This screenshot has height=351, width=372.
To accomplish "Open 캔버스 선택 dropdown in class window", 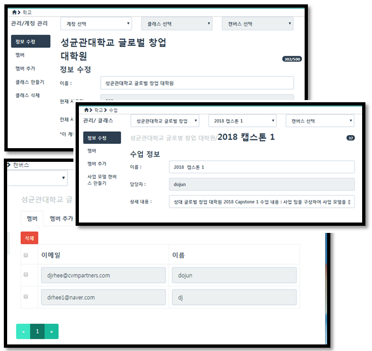I will coord(320,121).
